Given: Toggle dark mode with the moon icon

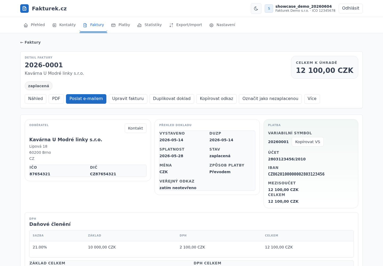Looking at the screenshot, I should [x=256, y=9].
